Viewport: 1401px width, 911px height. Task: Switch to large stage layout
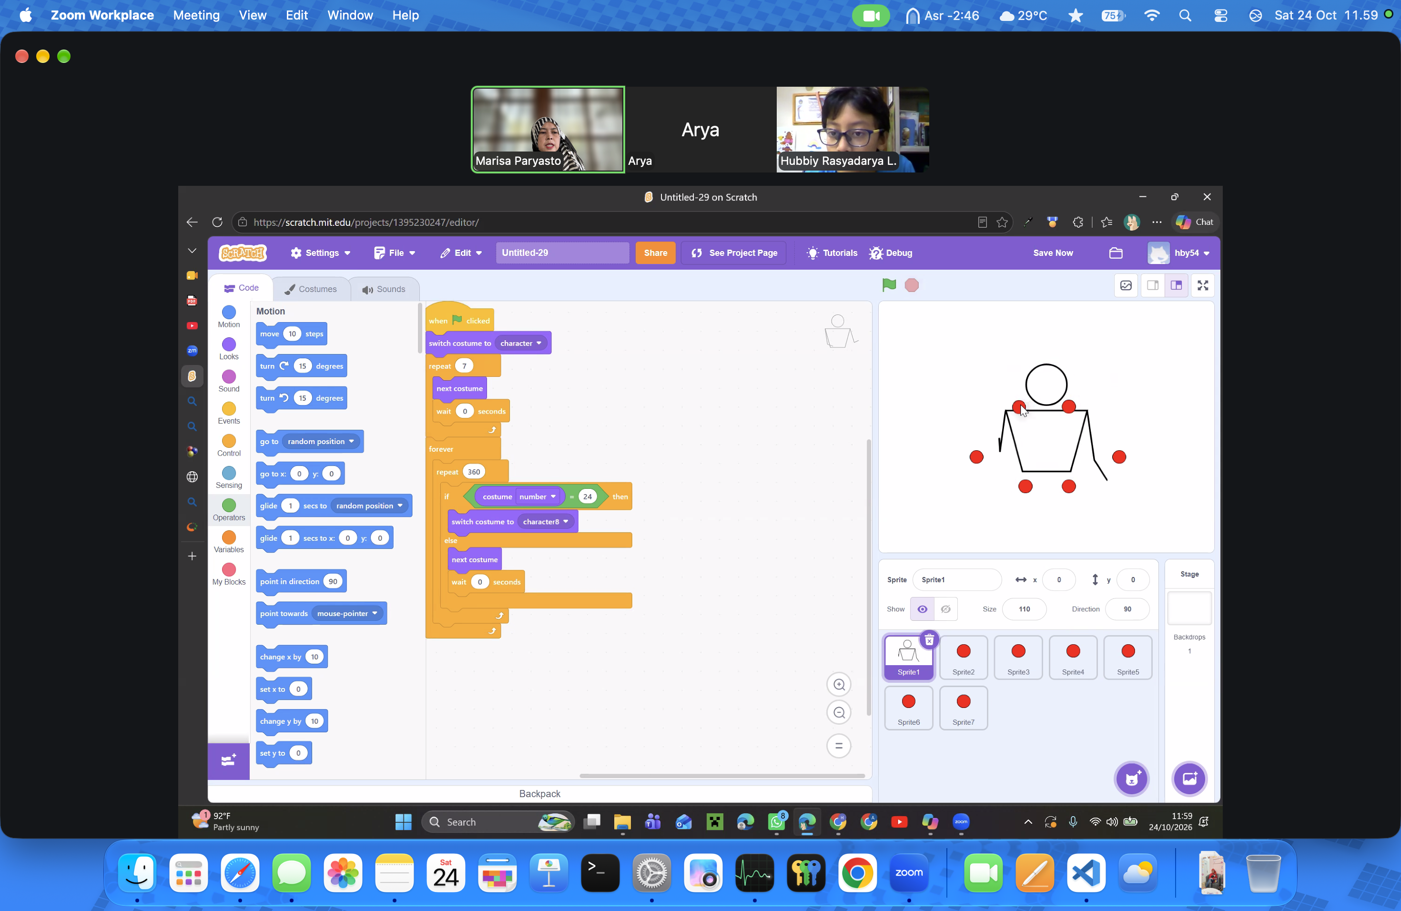coord(1176,285)
